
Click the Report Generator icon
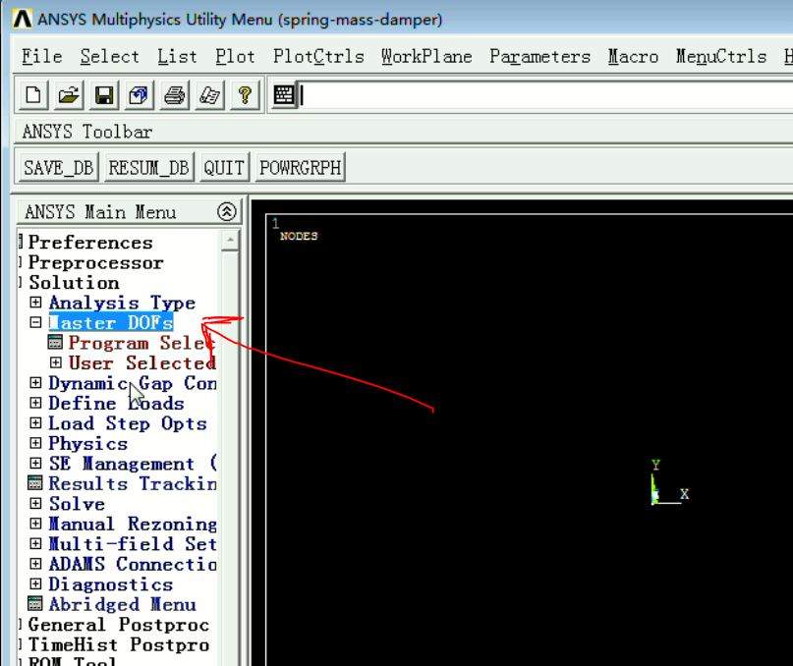tap(209, 95)
